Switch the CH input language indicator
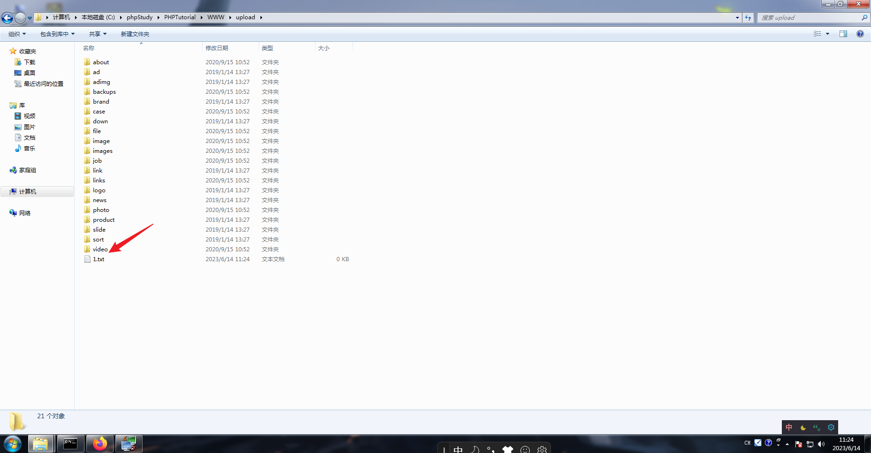Viewport: 871px width, 453px height. [748, 443]
